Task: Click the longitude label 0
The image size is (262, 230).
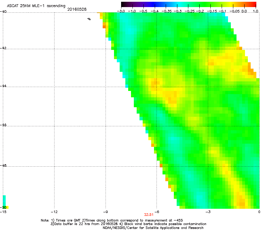Action: coord(259,212)
